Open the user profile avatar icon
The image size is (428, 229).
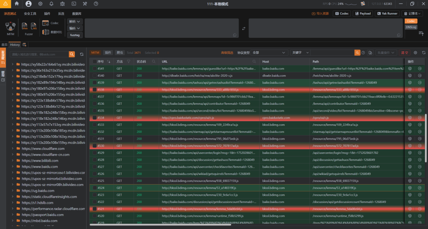pos(29,4)
